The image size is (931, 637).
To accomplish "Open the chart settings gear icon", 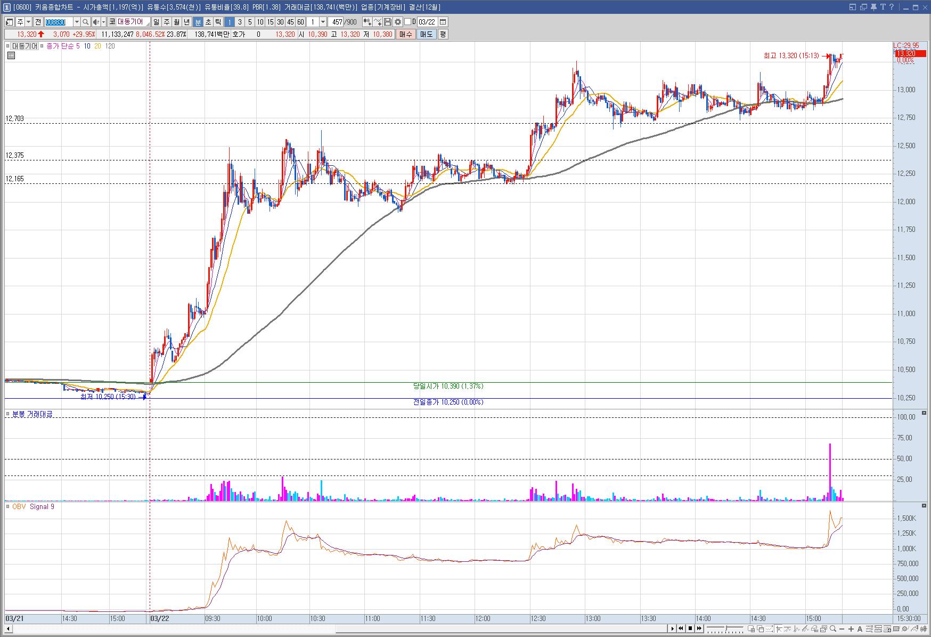I will [398, 22].
